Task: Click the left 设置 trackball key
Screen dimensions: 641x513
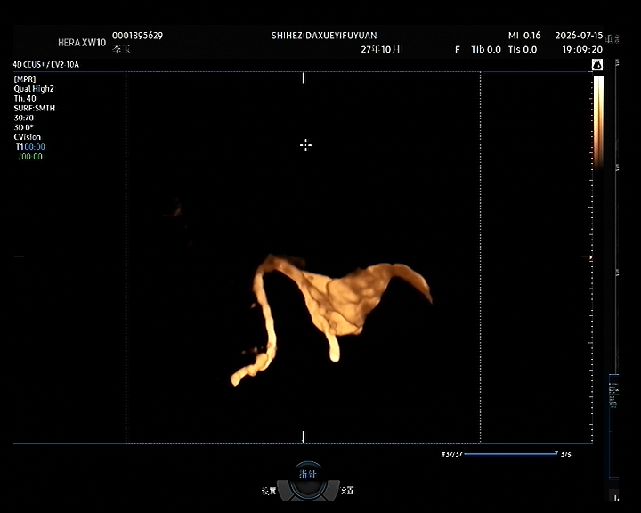Action: click(x=269, y=491)
